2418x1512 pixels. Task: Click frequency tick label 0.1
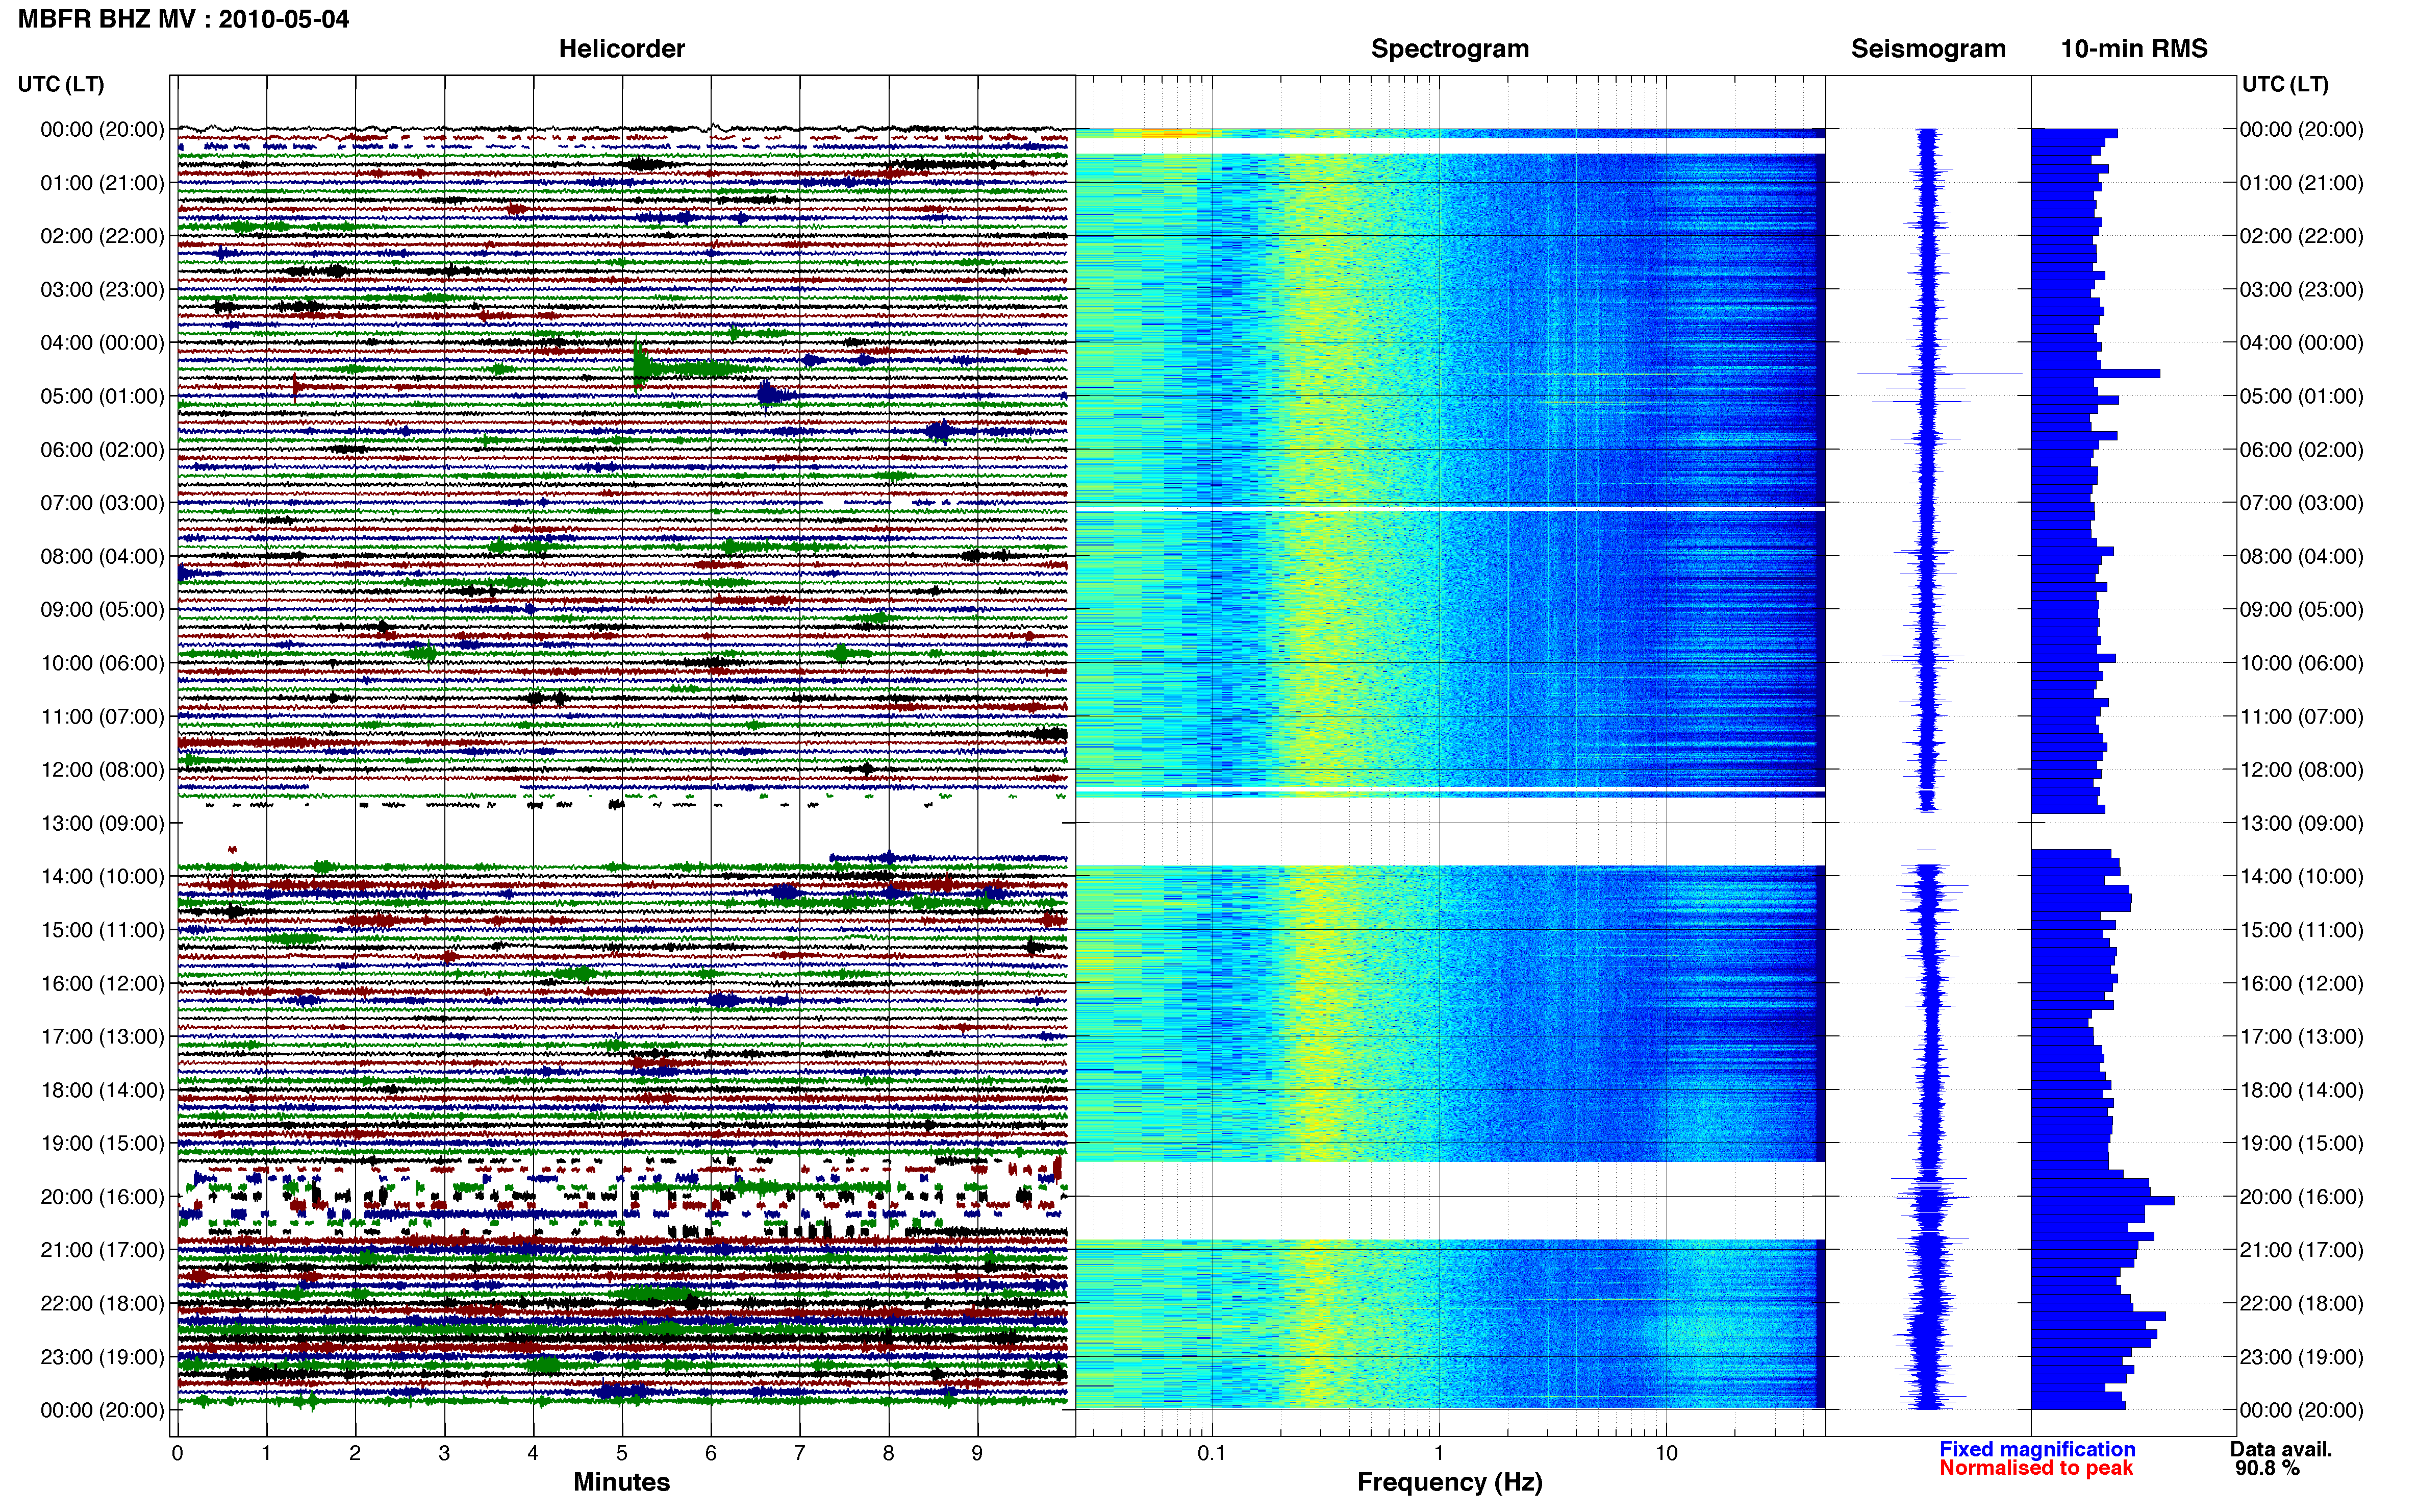pos(1212,1454)
